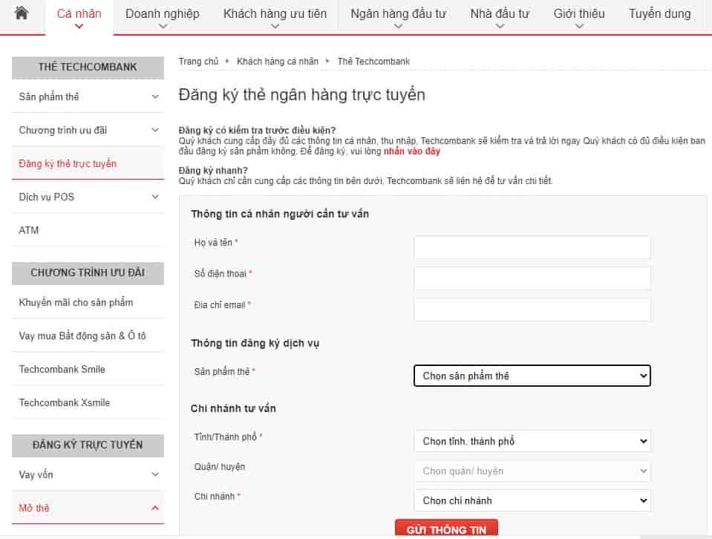Open the Doanh nghiệp menu
The width and height of the screenshot is (712, 539).
(x=163, y=14)
